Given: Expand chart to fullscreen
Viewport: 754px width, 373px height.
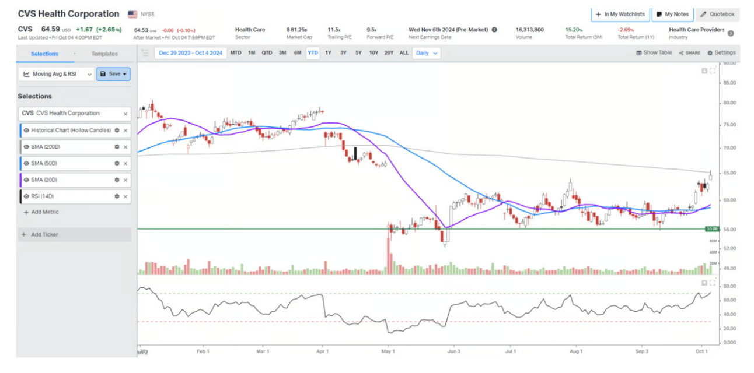Looking at the screenshot, I should pos(712,71).
